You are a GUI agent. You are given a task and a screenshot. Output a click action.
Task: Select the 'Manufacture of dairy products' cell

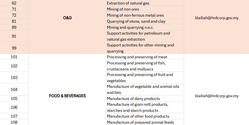(x=133, y=98)
